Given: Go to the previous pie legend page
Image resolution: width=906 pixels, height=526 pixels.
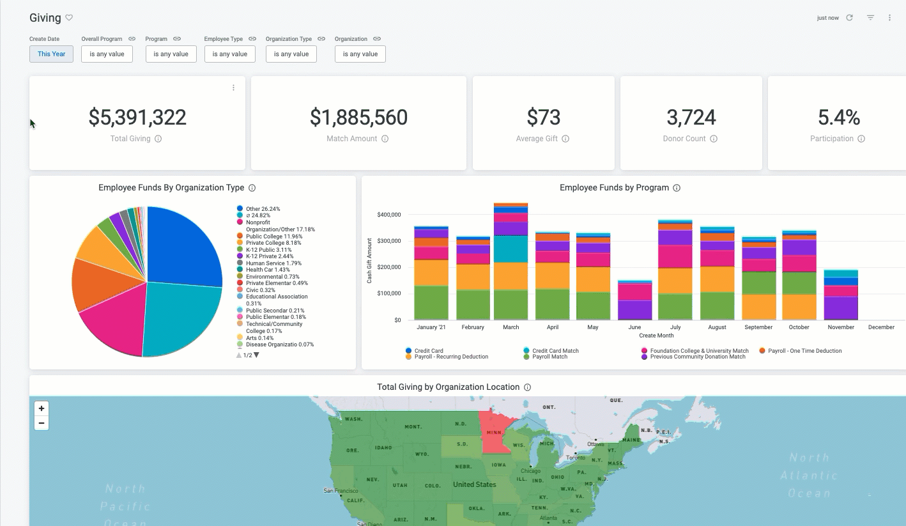Looking at the screenshot, I should pos(239,355).
